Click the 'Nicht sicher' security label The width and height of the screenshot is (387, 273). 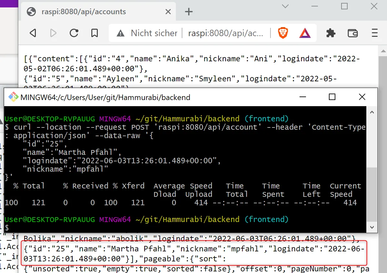tap(154, 33)
